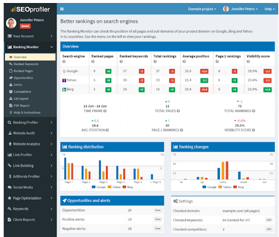Click View button for Positive alerts row
This screenshot has height=237, width=279.
(158, 219)
